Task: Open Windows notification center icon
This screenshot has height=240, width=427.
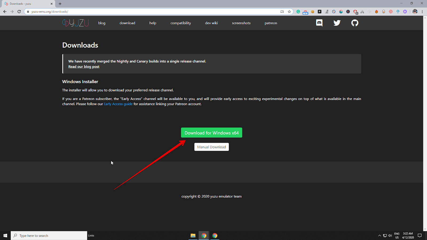Action: tap(420, 235)
